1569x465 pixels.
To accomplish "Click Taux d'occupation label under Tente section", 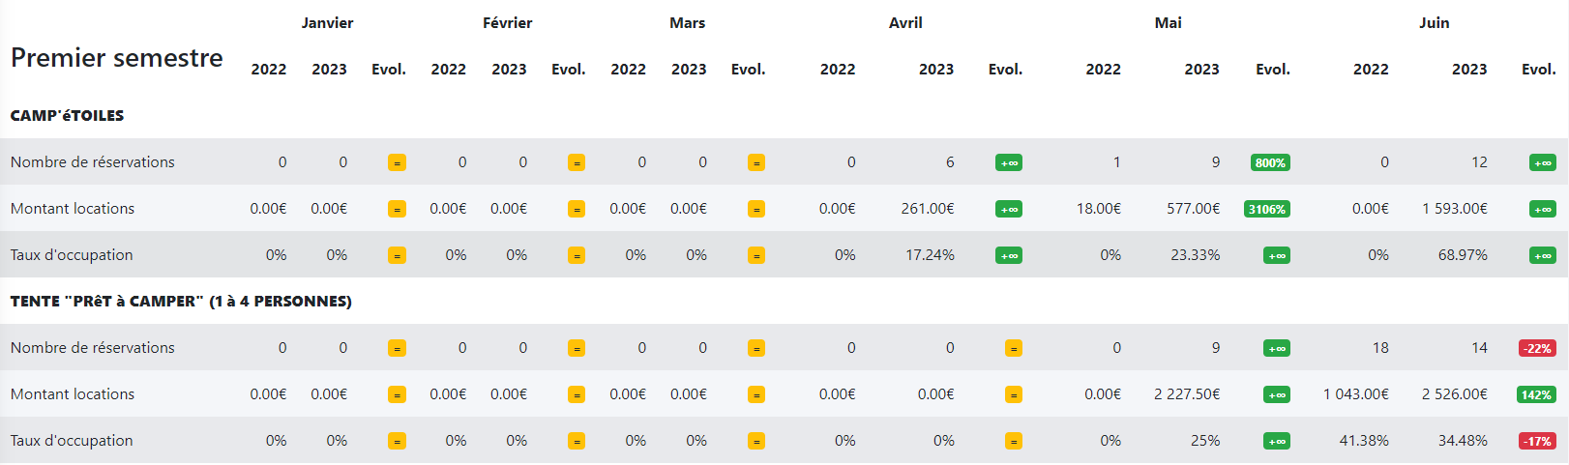I will [x=72, y=441].
